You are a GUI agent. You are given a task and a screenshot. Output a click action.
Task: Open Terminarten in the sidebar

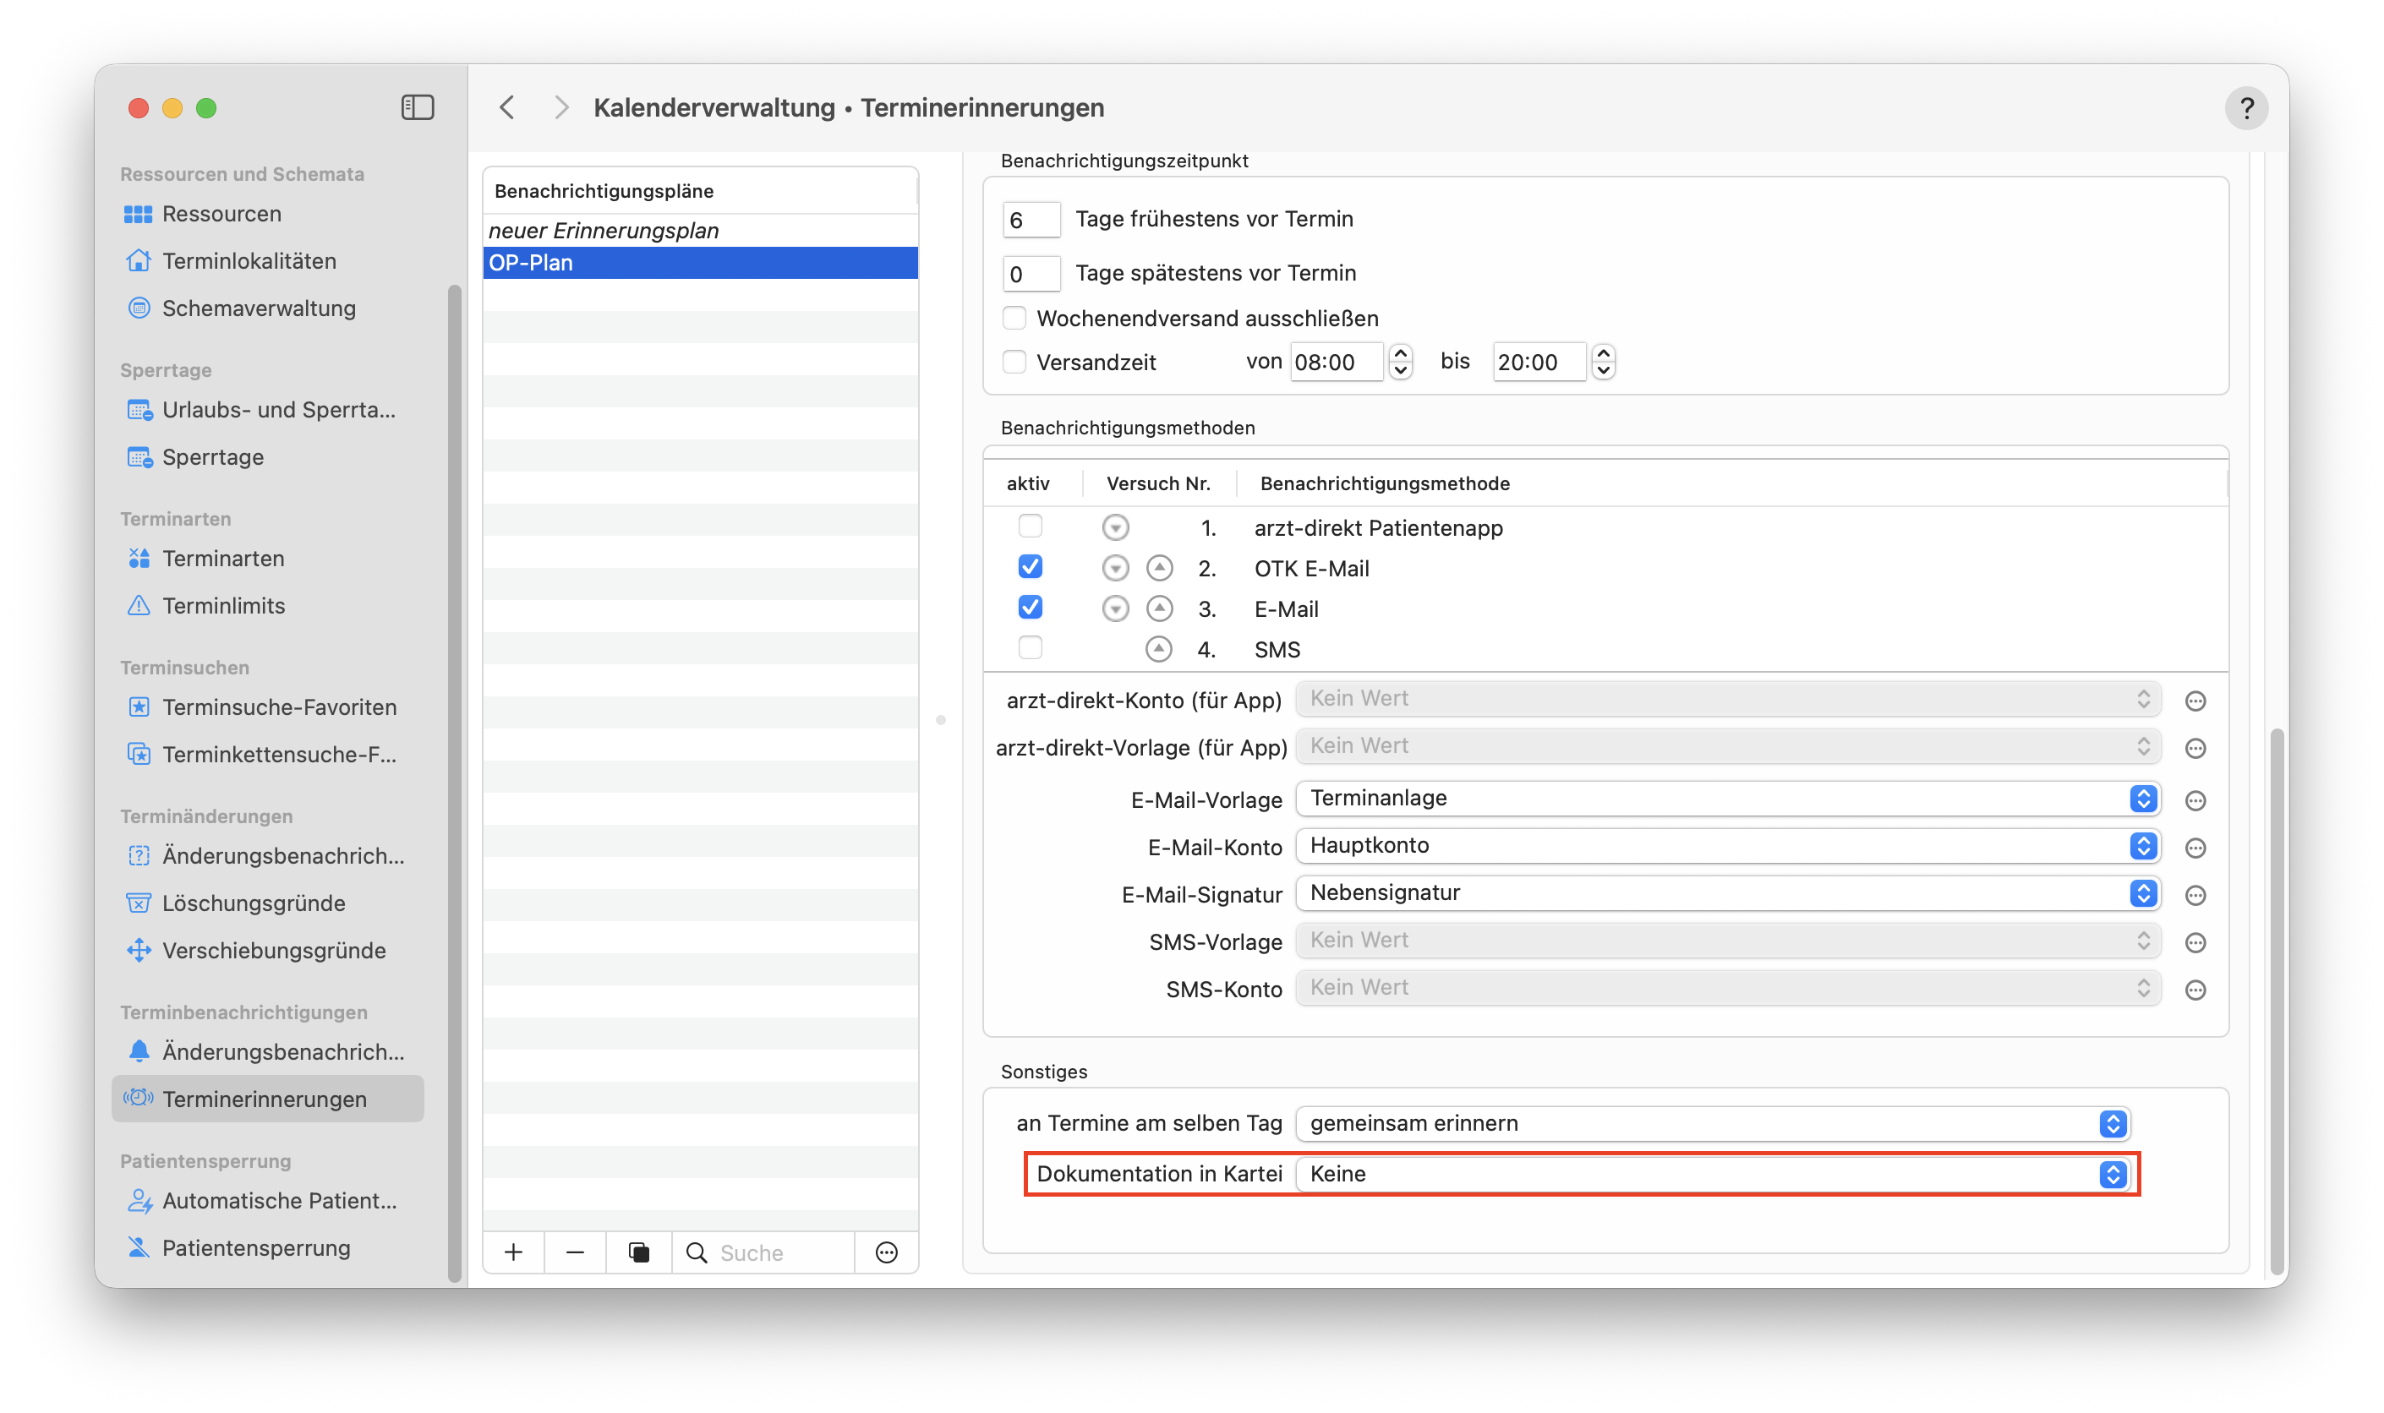pos(223,559)
